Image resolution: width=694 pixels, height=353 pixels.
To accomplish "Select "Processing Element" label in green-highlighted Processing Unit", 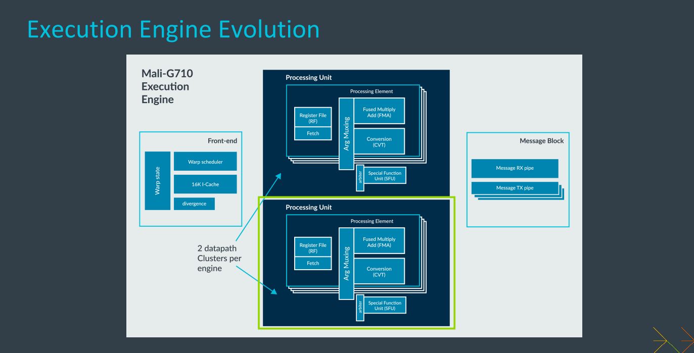I will [x=372, y=221].
